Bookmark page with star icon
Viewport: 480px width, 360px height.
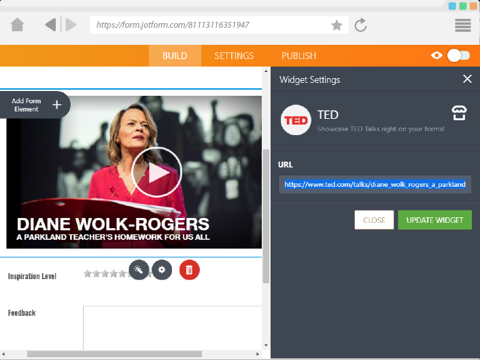[x=337, y=25]
